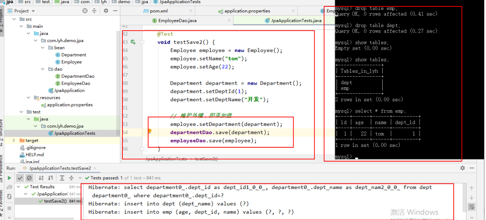Select JpaApplication class in tree
The height and width of the screenshot is (220, 486).
coord(66,91)
